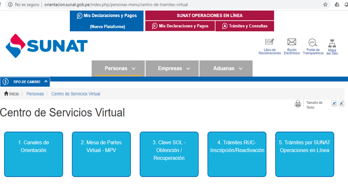Click the browser address bar URL
This screenshot has height=186, width=348.
pyautogui.click(x=116, y=5)
